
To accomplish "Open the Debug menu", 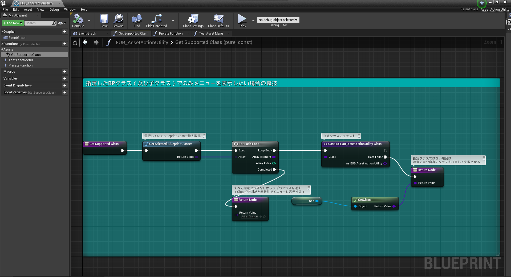I will click(54, 10).
